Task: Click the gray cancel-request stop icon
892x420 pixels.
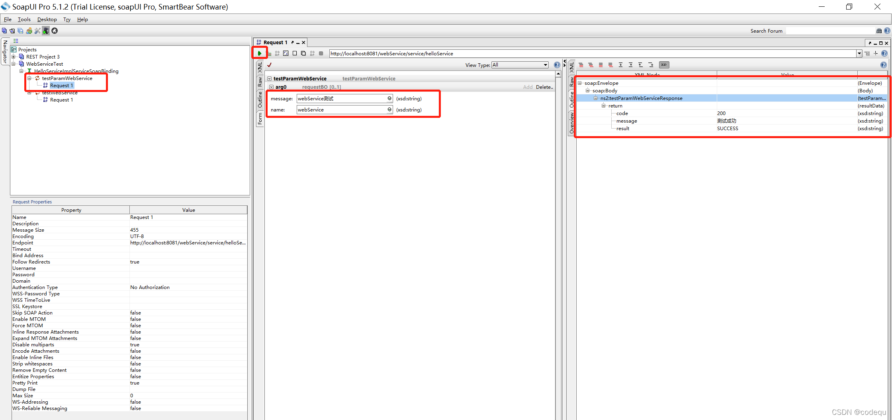Action: 321,53
